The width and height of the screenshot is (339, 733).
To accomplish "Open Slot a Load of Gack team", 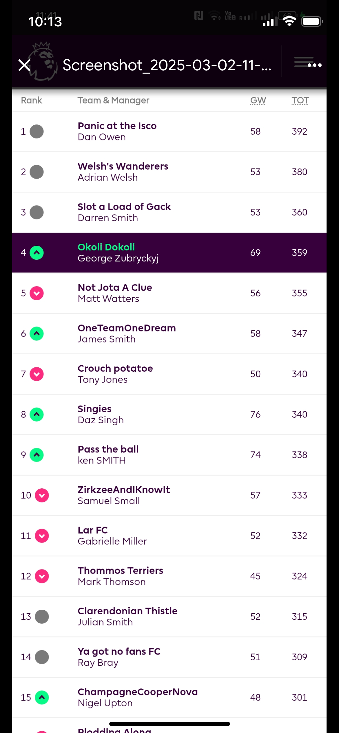I will [x=124, y=207].
